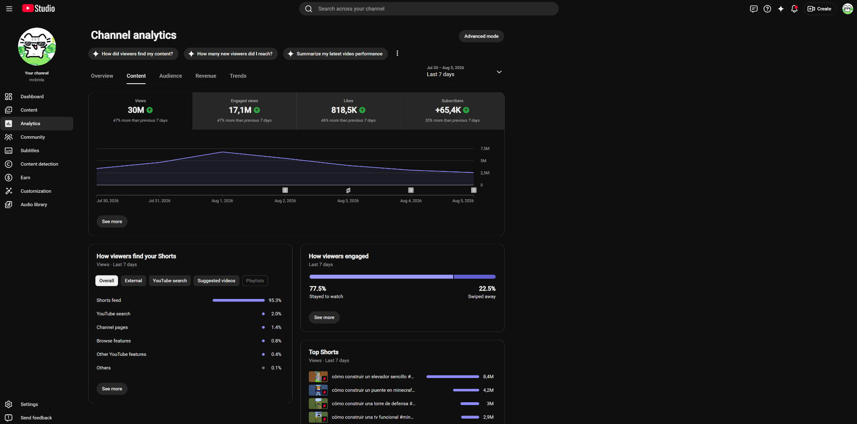Open the hamburger navigation menu
Image resolution: width=857 pixels, height=424 pixels.
(x=9, y=9)
